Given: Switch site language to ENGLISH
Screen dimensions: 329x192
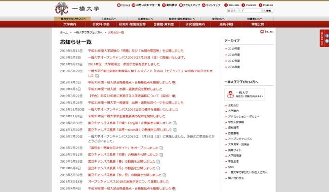Looking at the screenshot, I should (x=232, y=5).
